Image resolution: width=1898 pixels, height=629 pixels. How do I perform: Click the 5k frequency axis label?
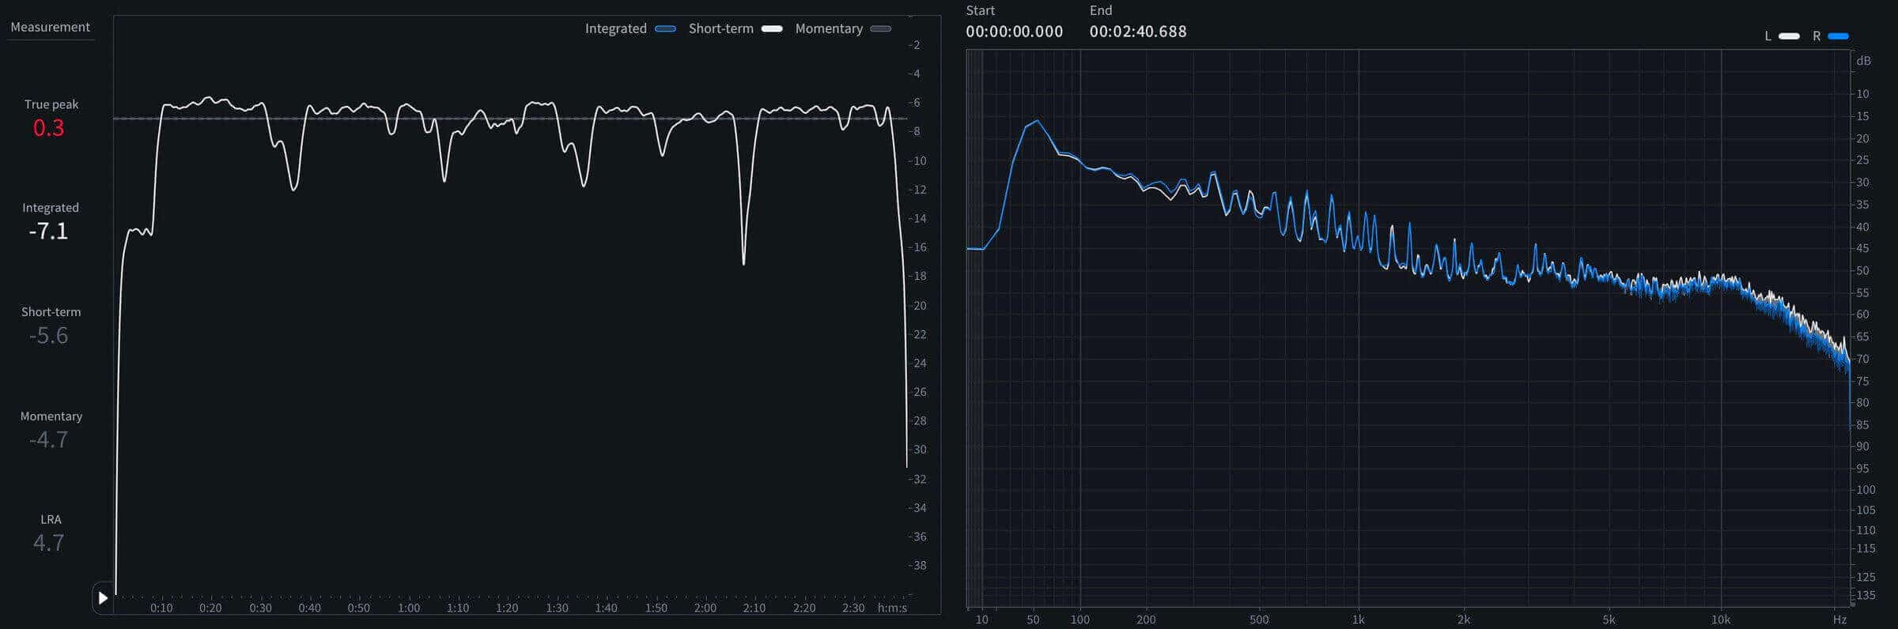[1609, 620]
